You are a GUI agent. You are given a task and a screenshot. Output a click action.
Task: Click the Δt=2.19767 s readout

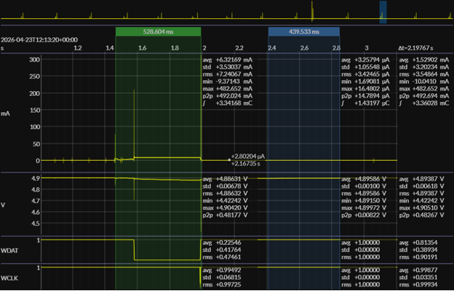[x=415, y=48]
